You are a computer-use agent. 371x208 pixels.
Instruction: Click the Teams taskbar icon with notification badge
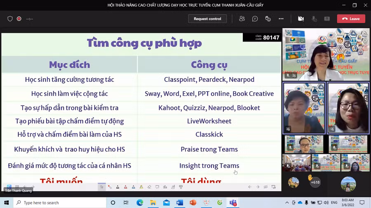(233, 203)
